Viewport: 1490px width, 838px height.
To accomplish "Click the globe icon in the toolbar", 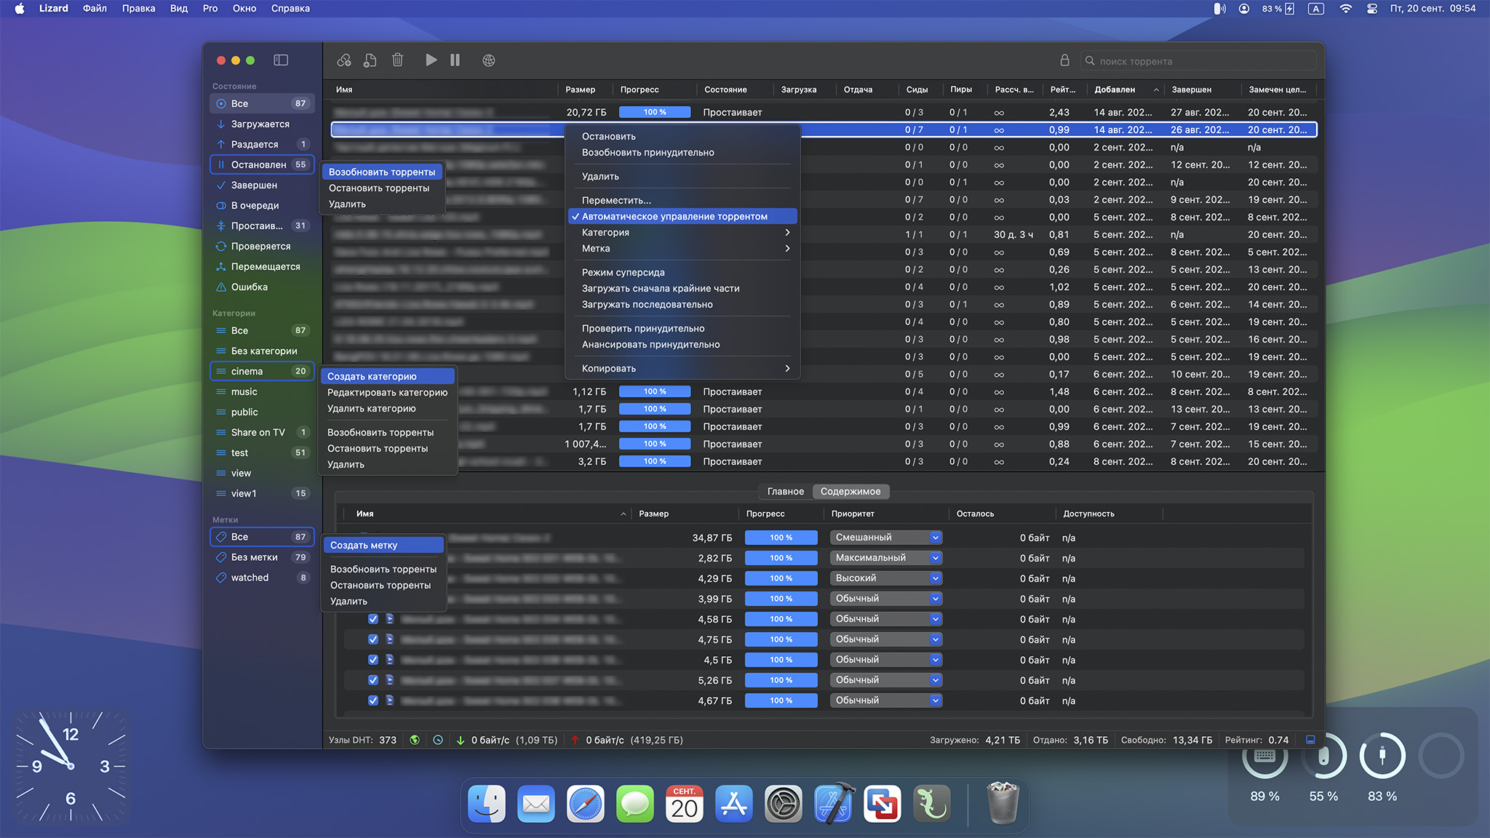I will (489, 60).
